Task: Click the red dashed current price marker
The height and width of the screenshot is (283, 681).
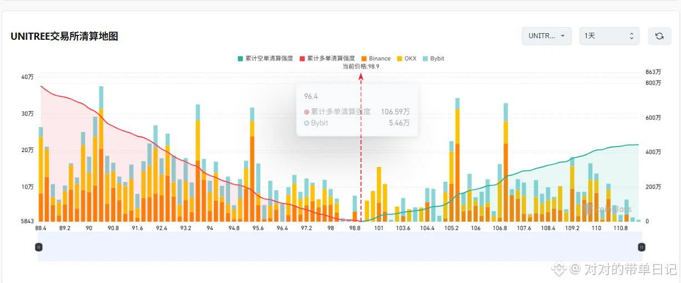Action: pyautogui.click(x=361, y=146)
